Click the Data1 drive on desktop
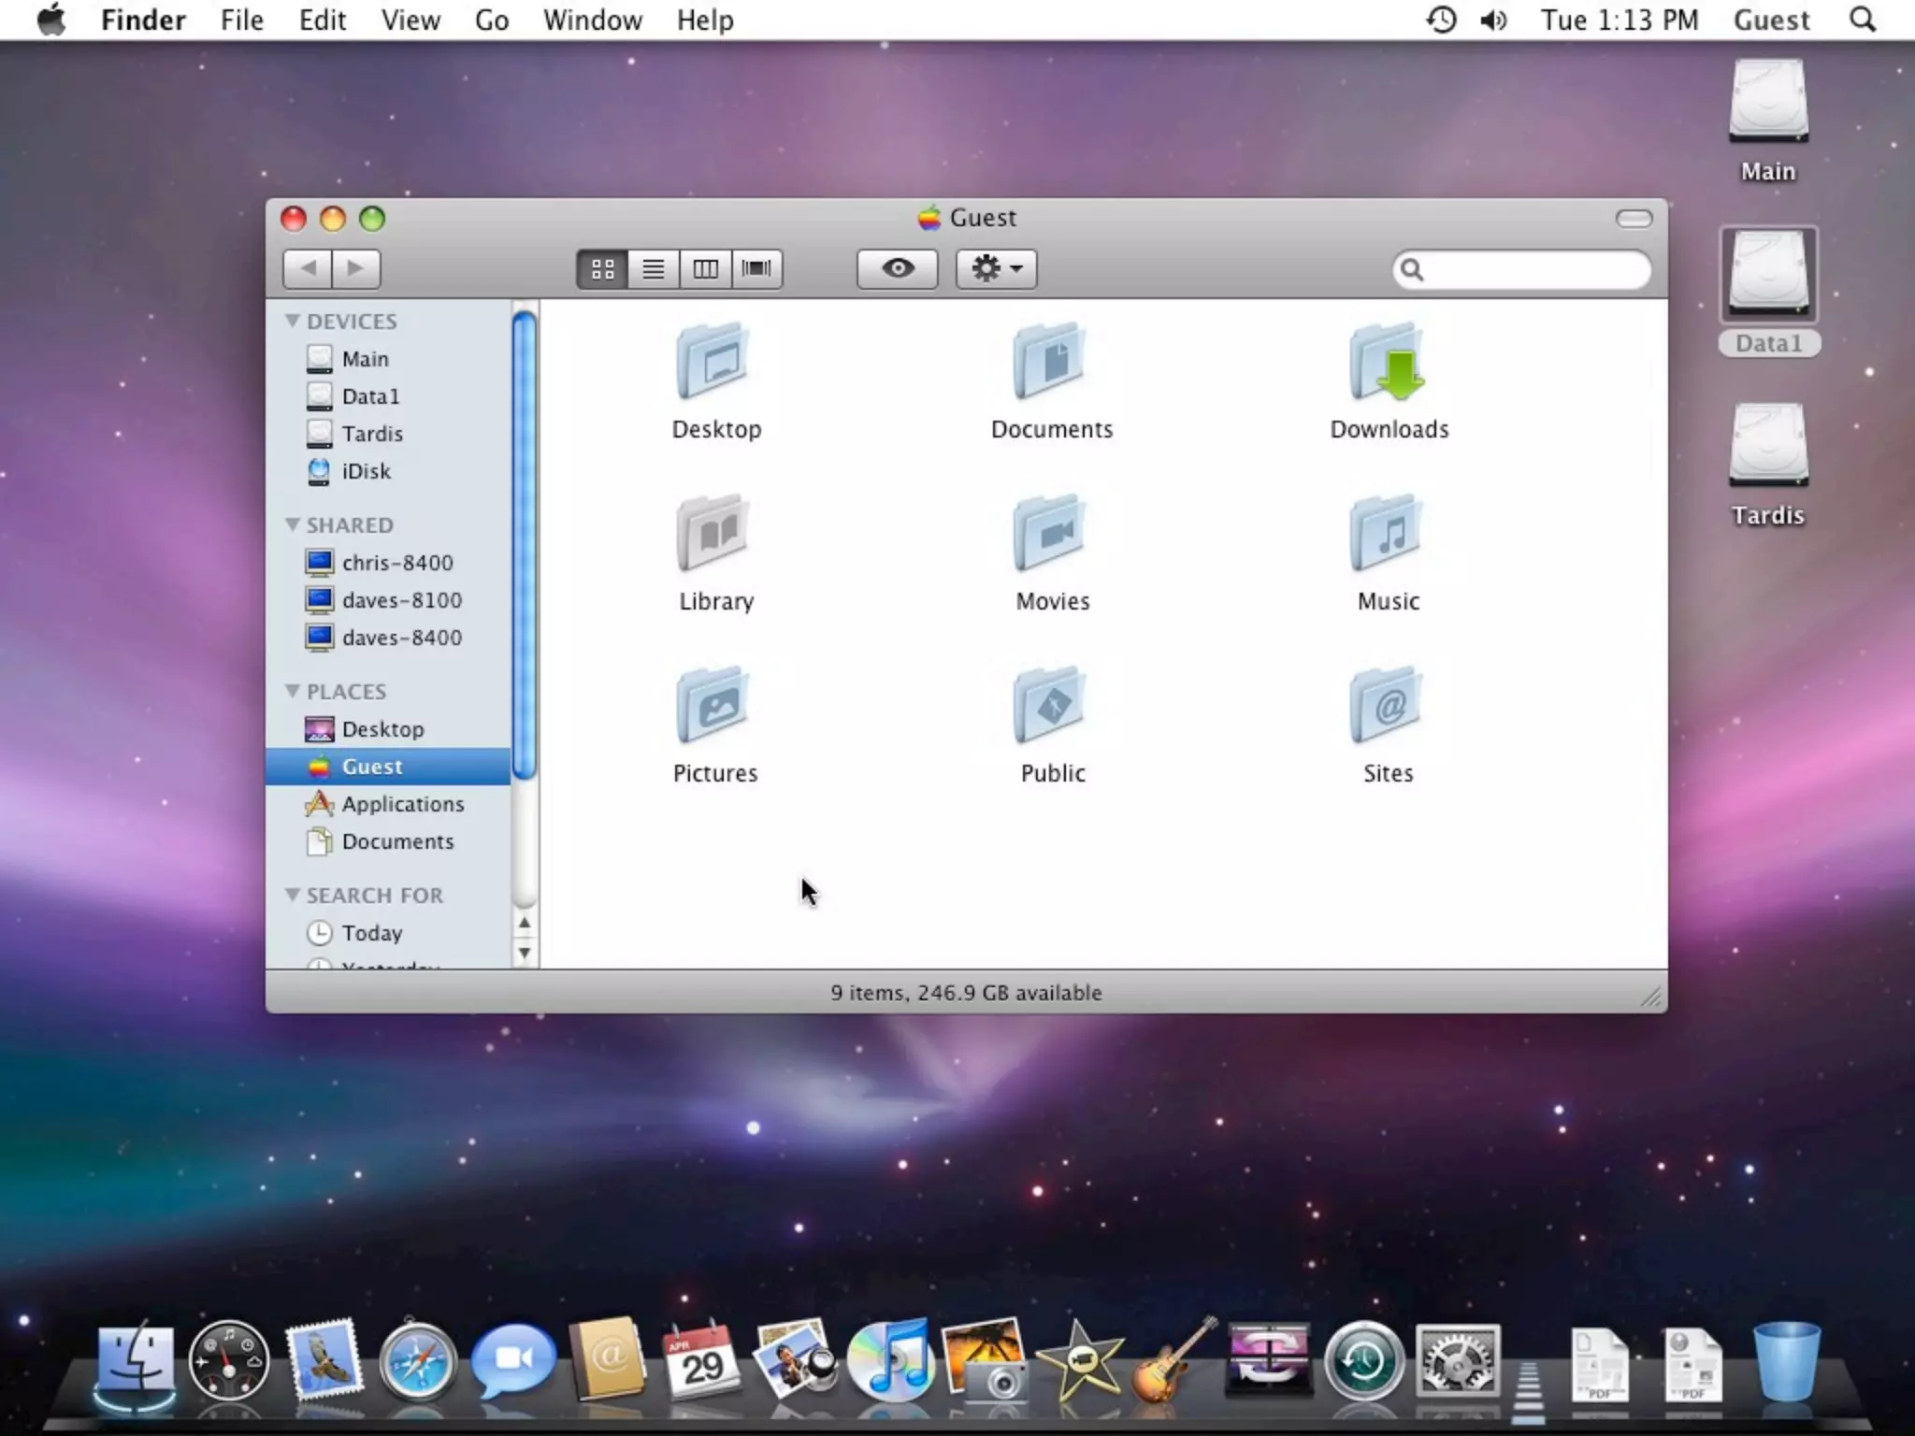 1767,277
